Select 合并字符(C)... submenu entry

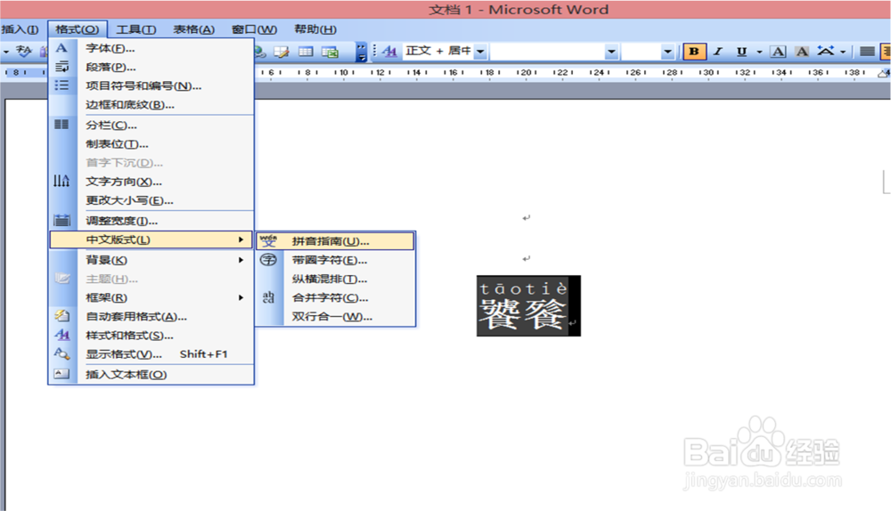pyautogui.click(x=335, y=297)
